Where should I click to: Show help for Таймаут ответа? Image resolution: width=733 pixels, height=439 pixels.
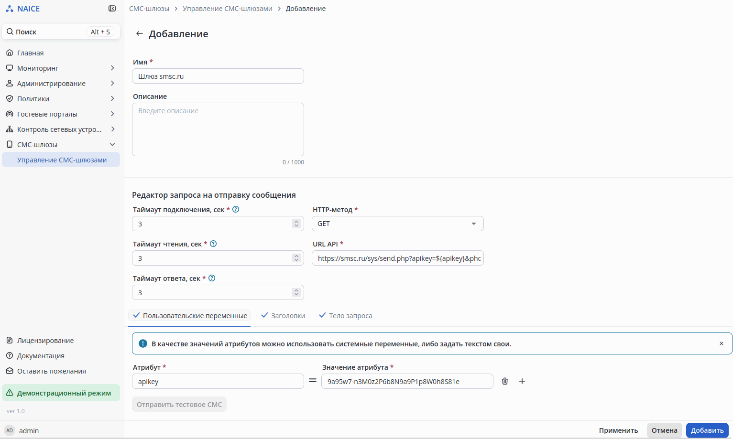click(x=212, y=278)
